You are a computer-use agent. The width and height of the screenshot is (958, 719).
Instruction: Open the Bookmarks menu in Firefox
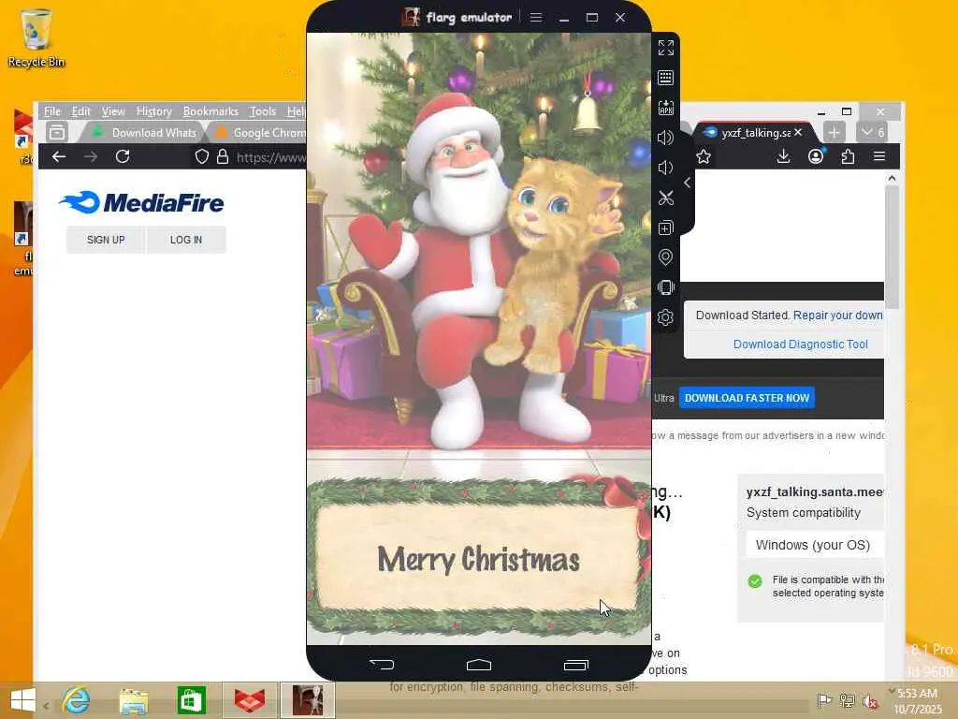210,111
